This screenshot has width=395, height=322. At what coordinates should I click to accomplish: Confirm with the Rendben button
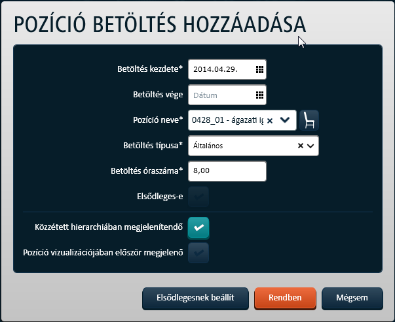[x=285, y=298]
